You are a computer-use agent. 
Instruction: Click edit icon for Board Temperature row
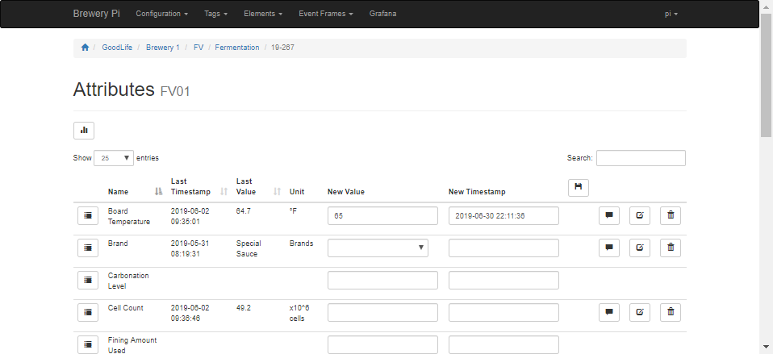[639, 215]
